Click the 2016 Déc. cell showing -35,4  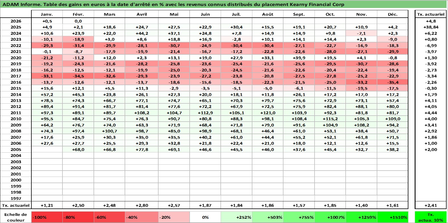pos(393,82)
